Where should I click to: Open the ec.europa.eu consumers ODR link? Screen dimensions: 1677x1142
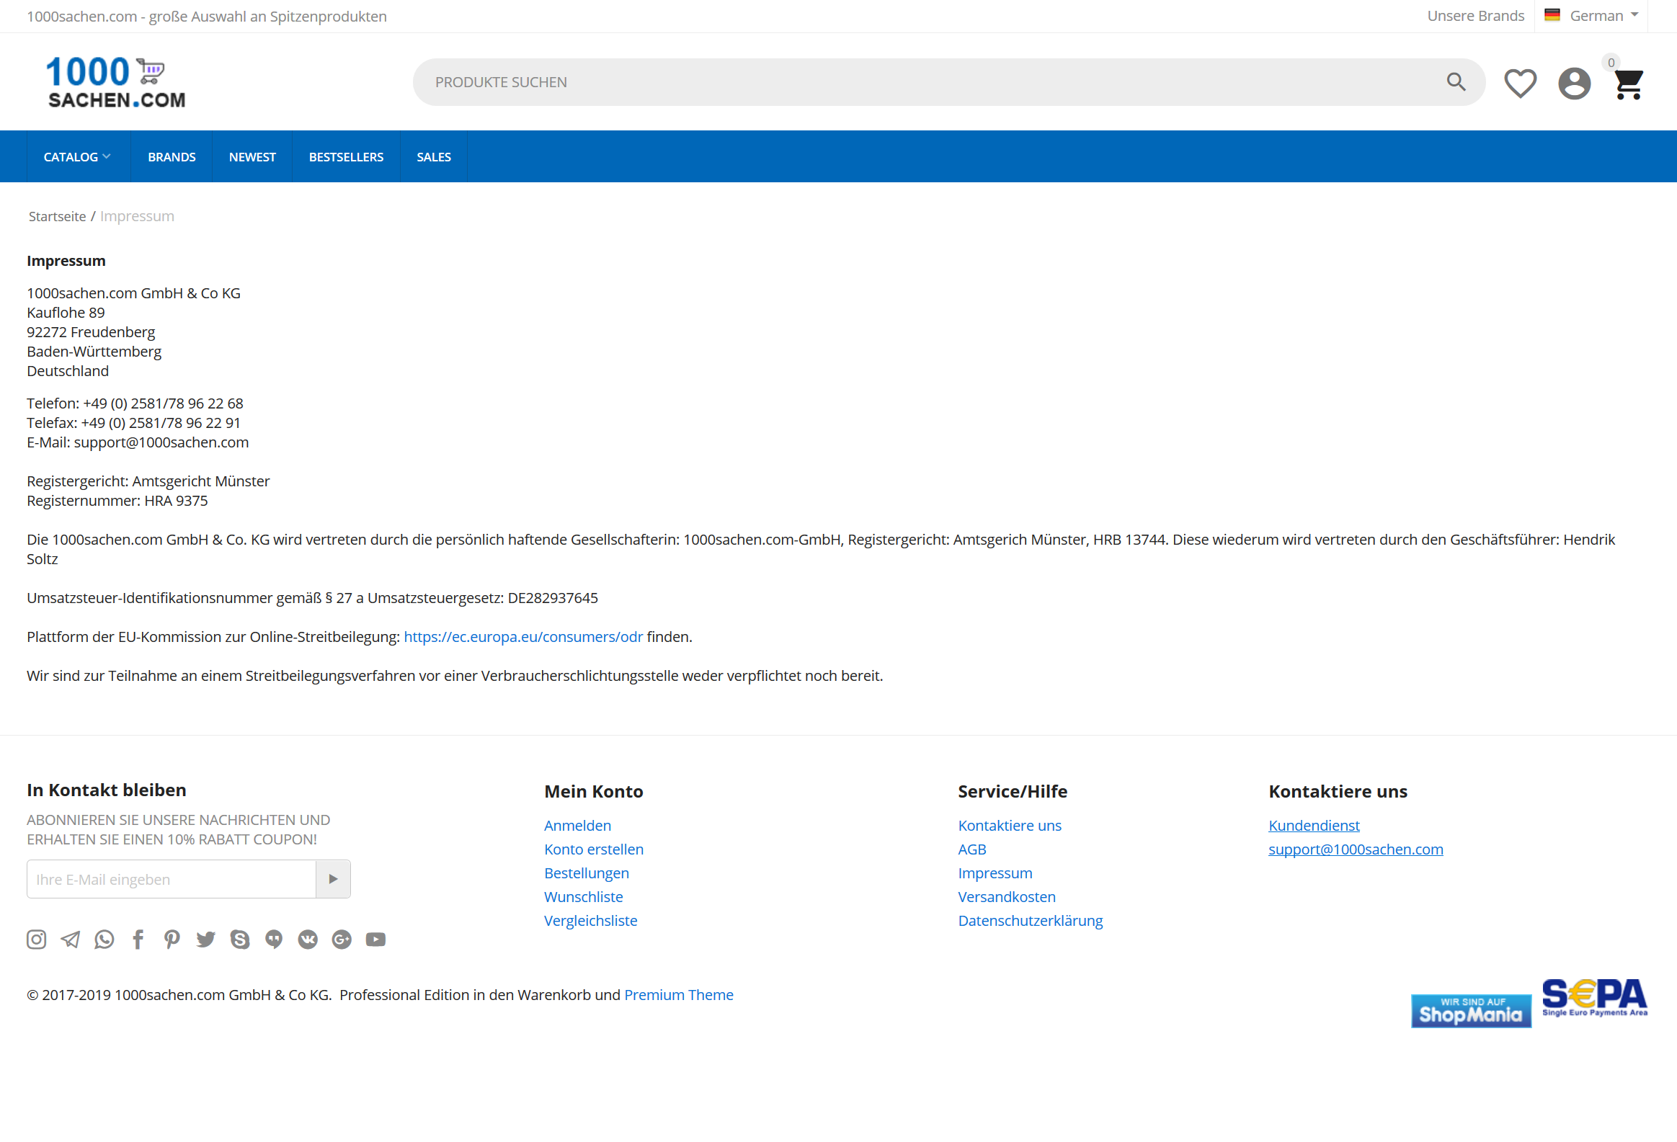point(523,636)
